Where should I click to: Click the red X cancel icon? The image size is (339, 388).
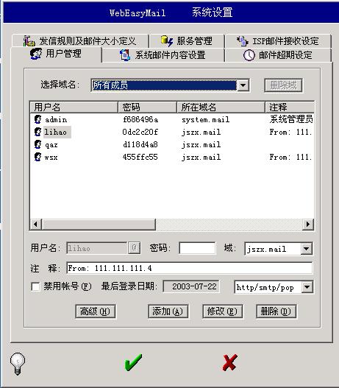click(229, 362)
